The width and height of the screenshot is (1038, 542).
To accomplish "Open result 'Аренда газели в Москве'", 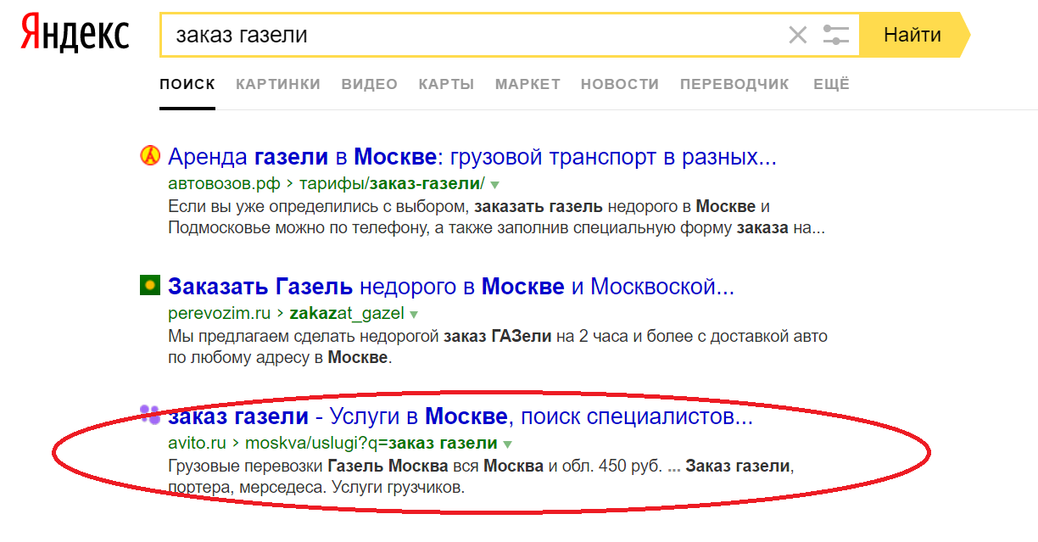I will coord(472,157).
